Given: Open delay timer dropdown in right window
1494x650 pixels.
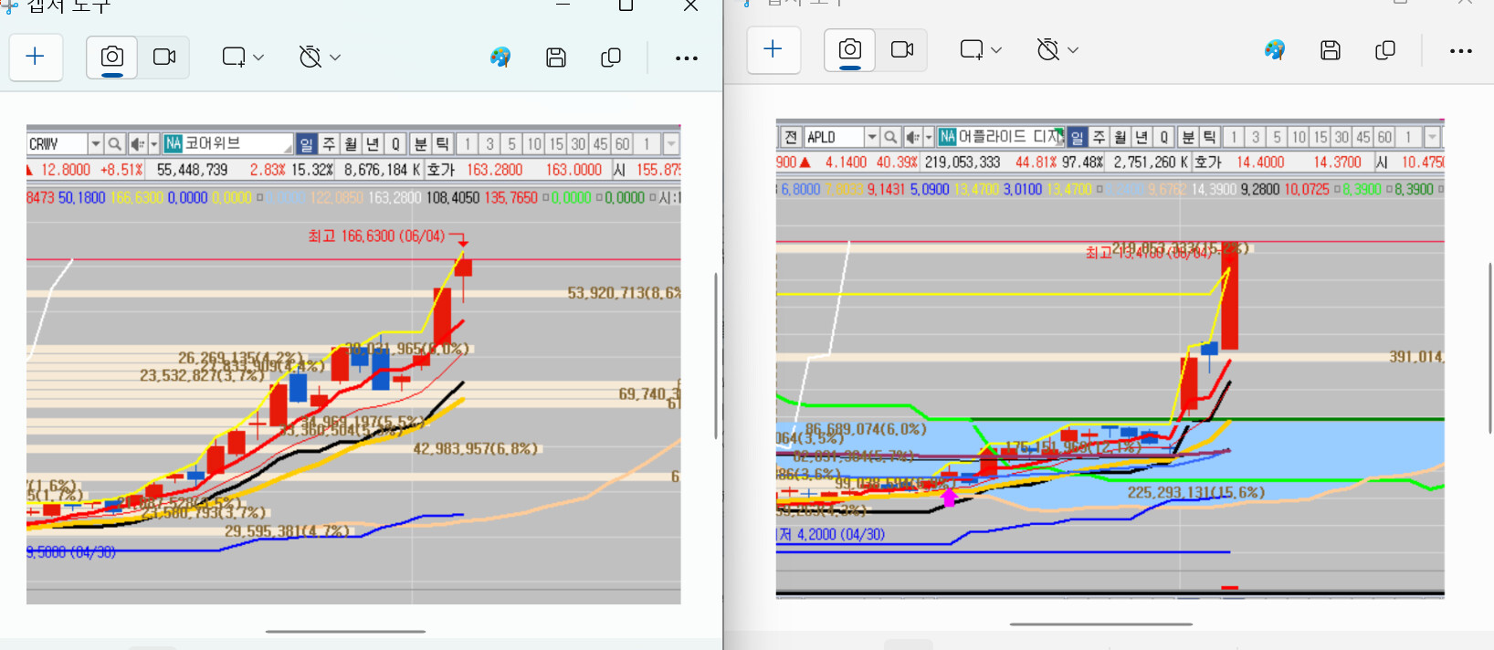Looking at the screenshot, I should click(1057, 50).
